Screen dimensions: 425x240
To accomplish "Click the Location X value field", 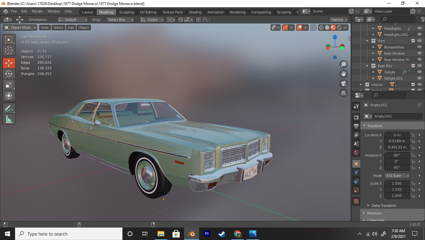I will coord(397,135).
